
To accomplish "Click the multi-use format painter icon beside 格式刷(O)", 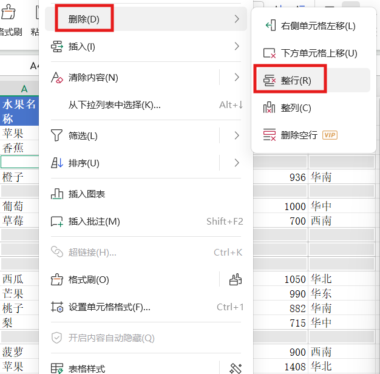I will (236, 279).
